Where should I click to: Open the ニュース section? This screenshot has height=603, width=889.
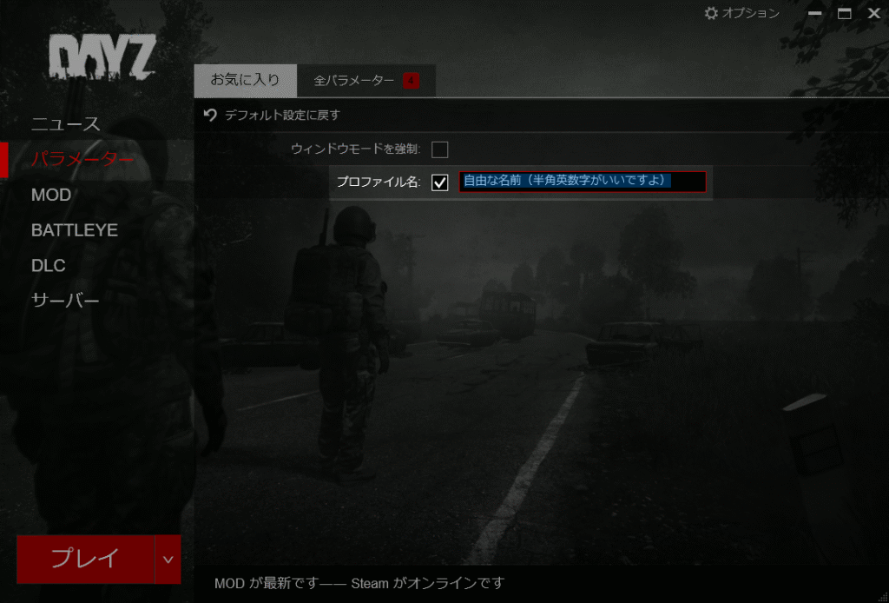[x=66, y=124]
